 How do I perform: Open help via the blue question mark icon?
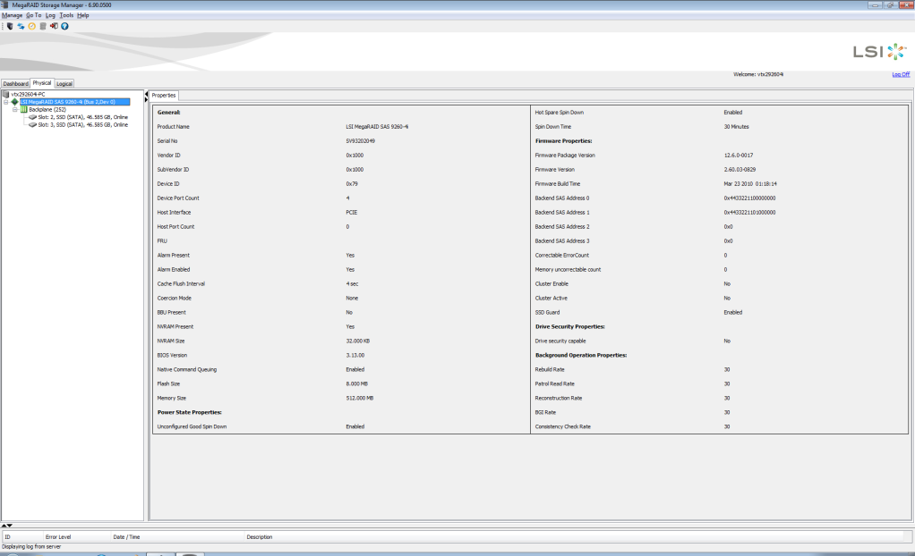click(64, 26)
